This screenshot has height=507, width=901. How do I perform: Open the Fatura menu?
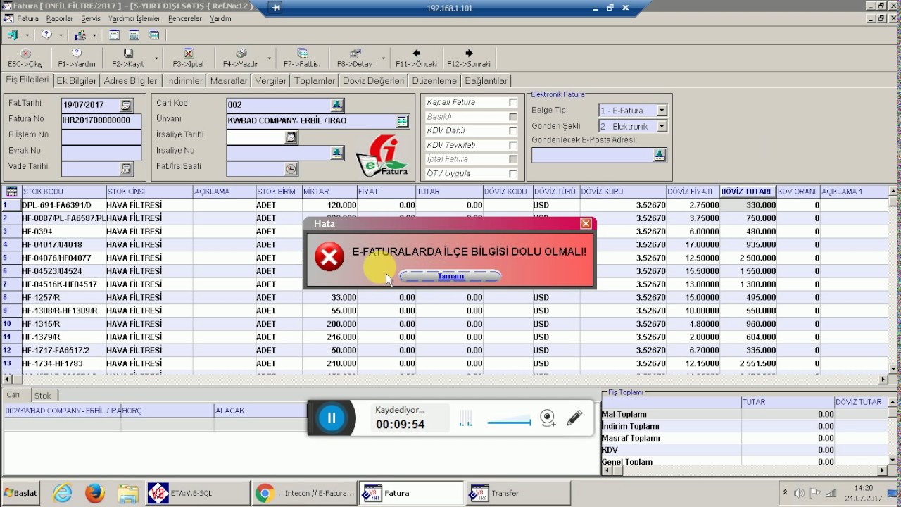(27, 19)
